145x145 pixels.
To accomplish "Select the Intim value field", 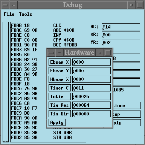I will click(x=92, y=97).
